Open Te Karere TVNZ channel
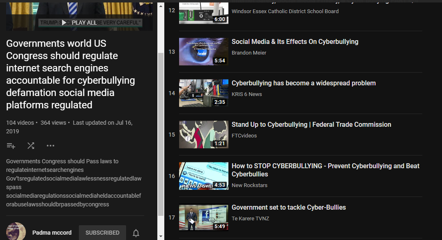Screen dimensions: 442x240 tap(250, 218)
